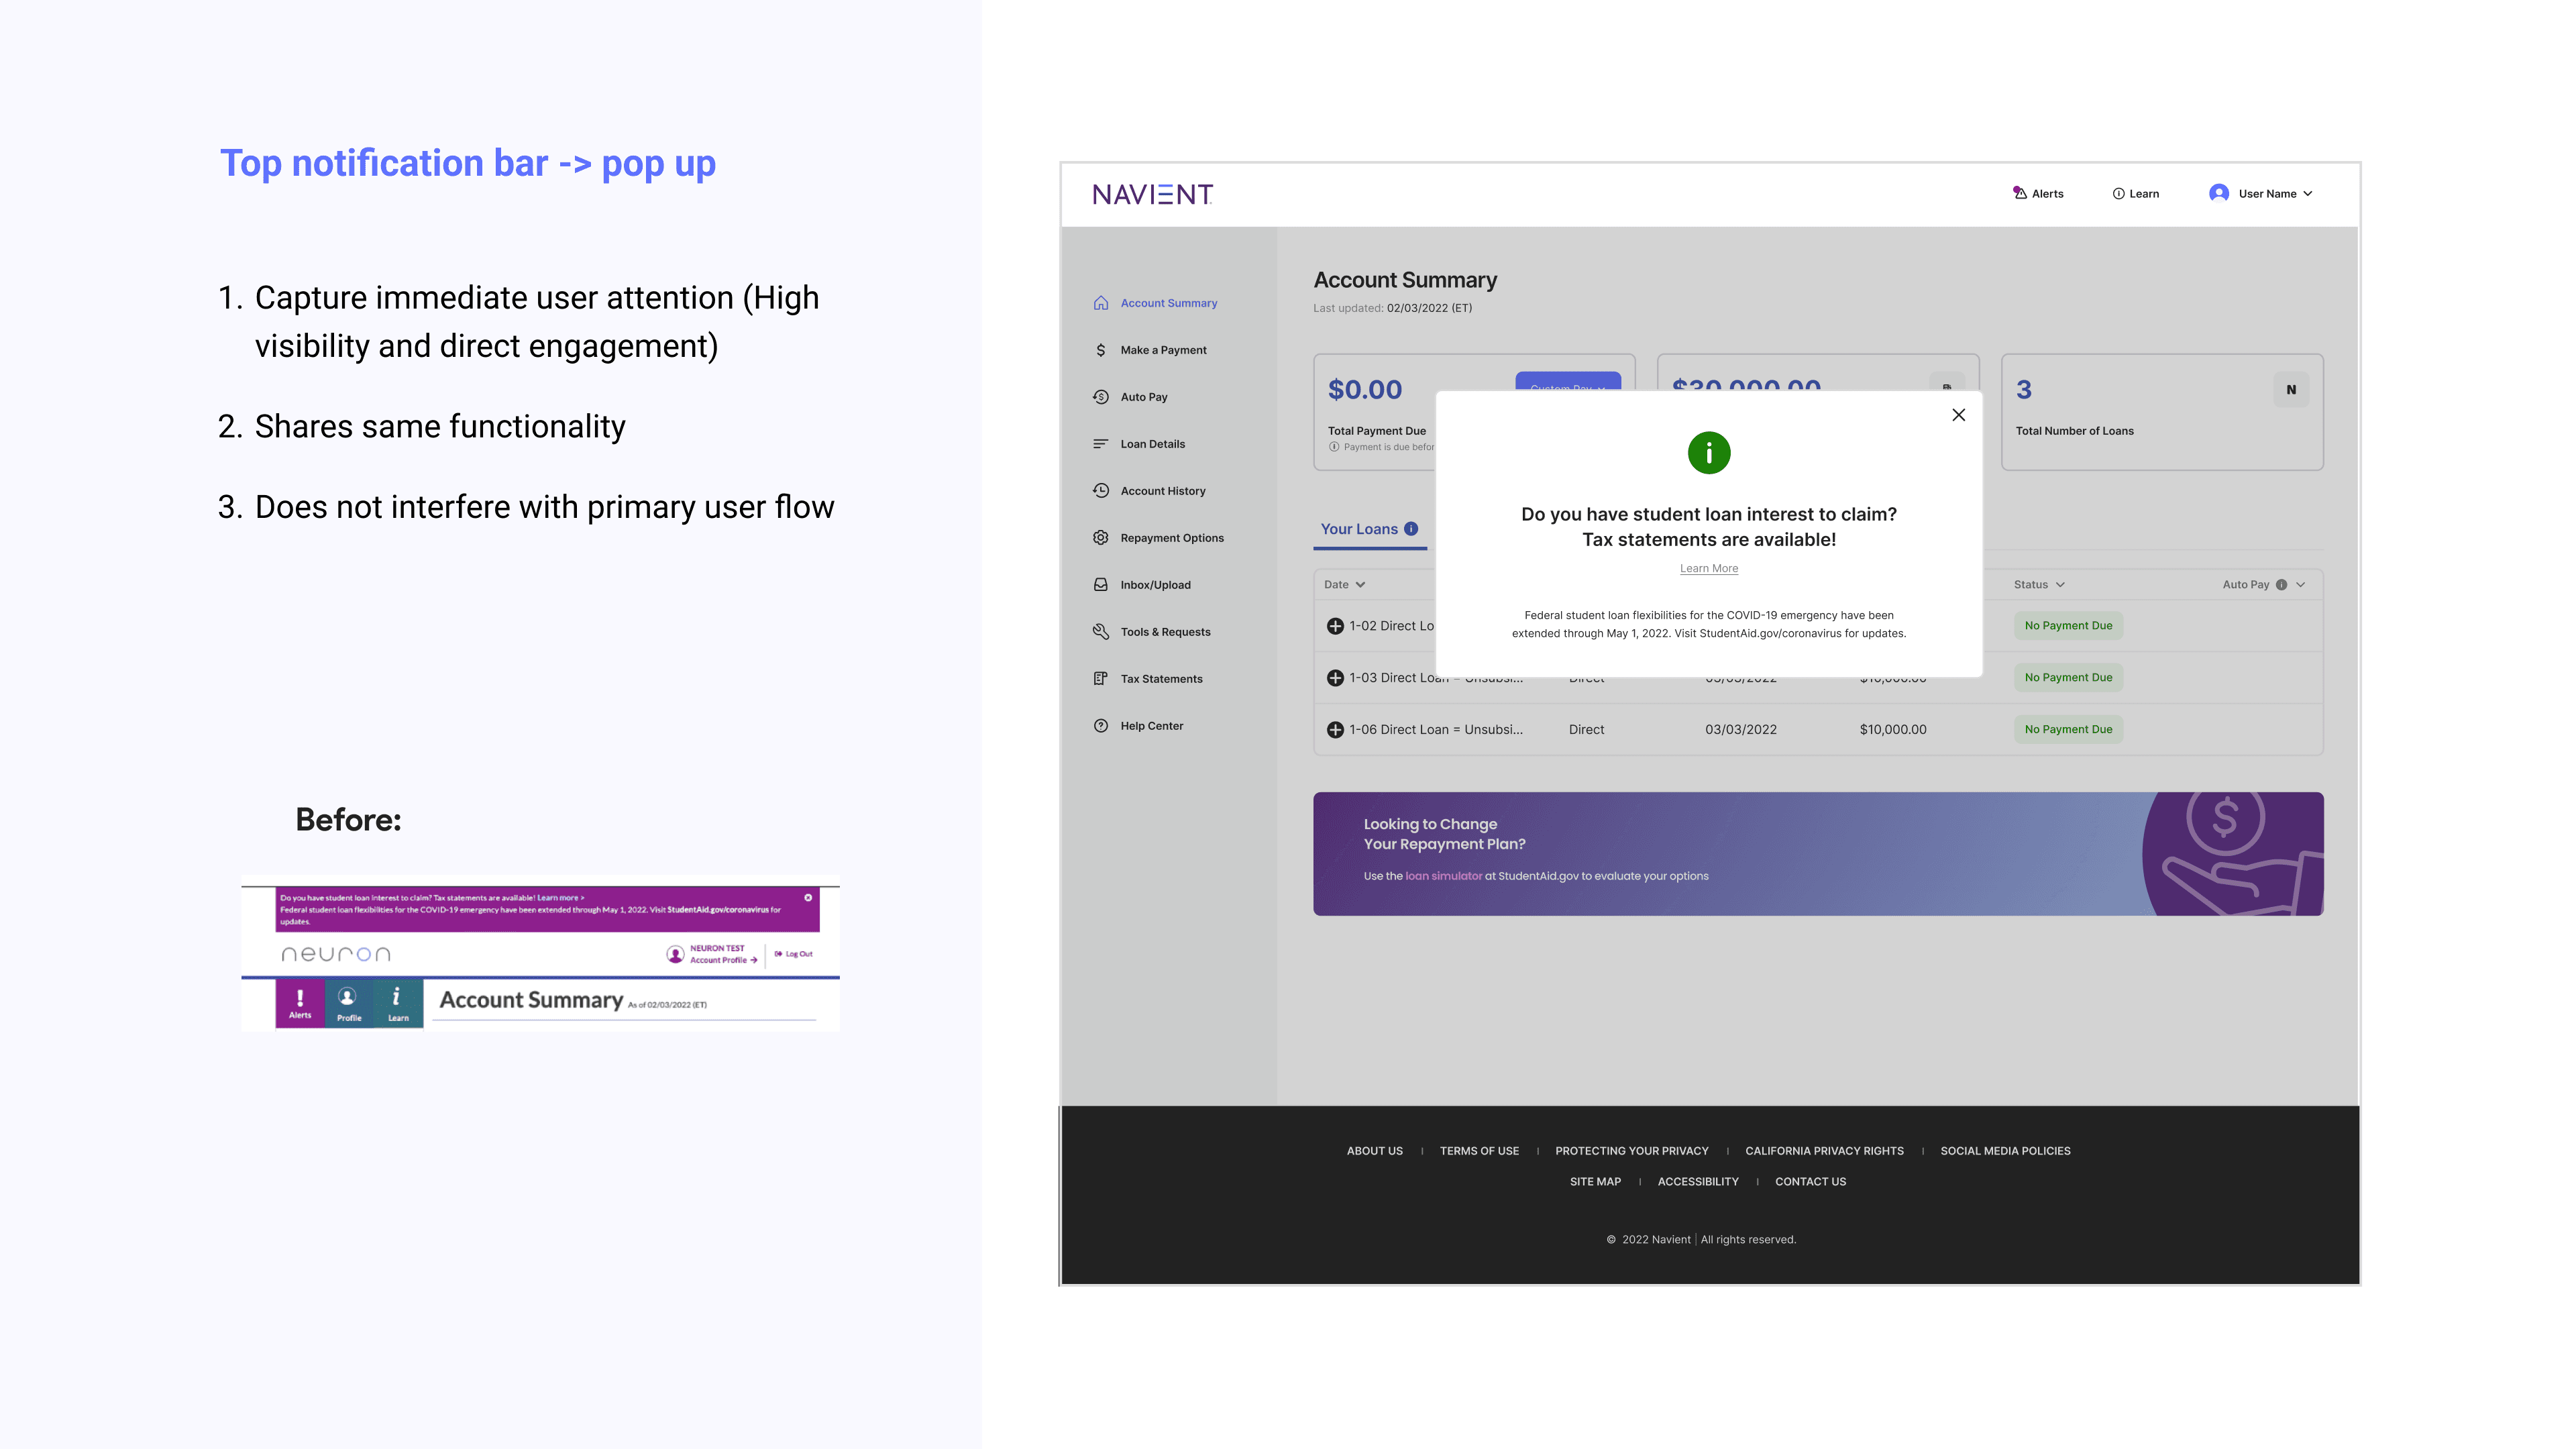Open Auto Pay via its sidebar icon

point(1101,397)
